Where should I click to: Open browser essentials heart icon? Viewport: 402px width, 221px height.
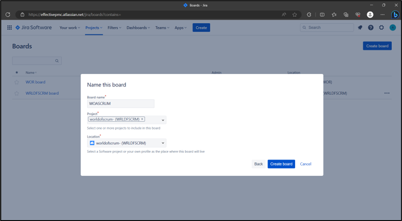click(358, 14)
